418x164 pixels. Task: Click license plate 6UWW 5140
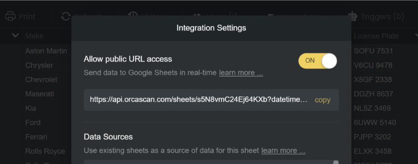coord(375,123)
